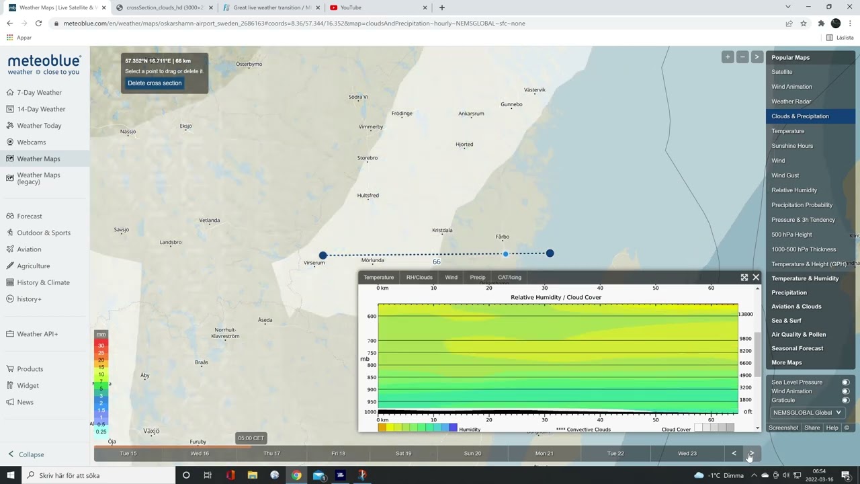The height and width of the screenshot is (484, 860).
Task: Expand the Outdoor & Sports section
Action: coord(44,233)
